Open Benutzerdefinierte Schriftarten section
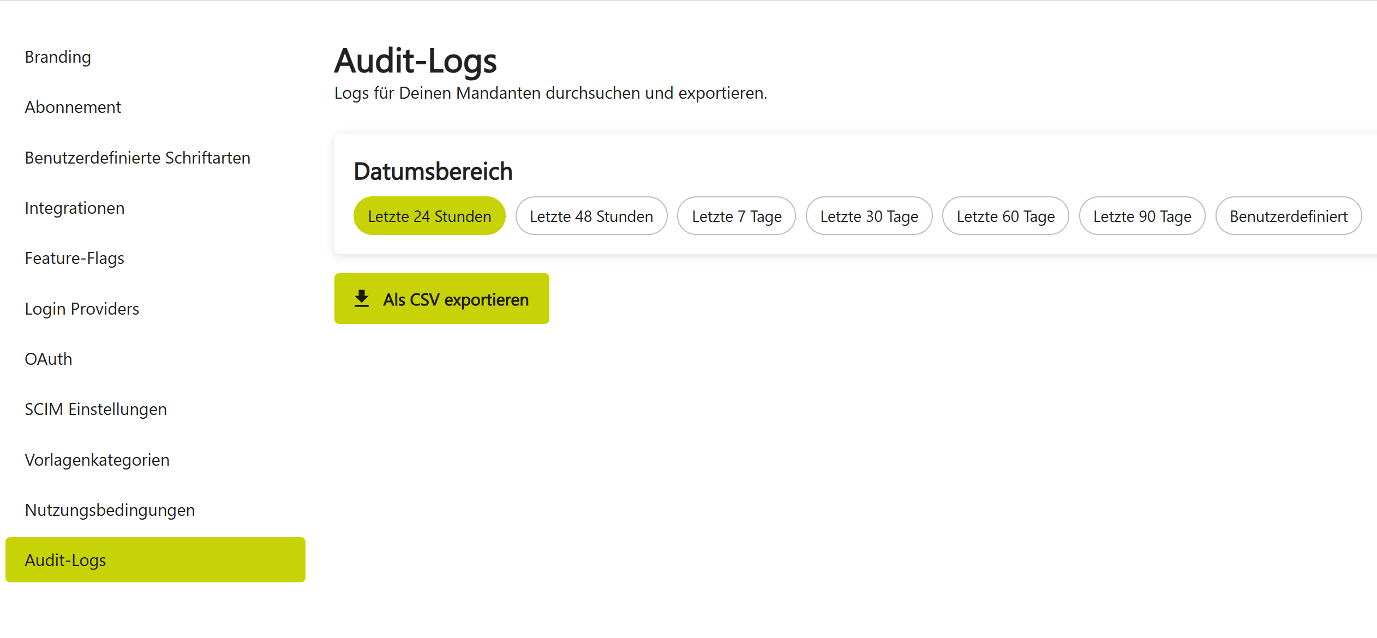This screenshot has height=638, width=1377. [x=137, y=158]
